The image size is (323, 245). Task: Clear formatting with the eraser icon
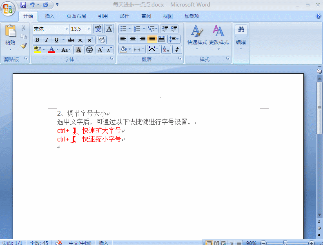(x=102, y=40)
